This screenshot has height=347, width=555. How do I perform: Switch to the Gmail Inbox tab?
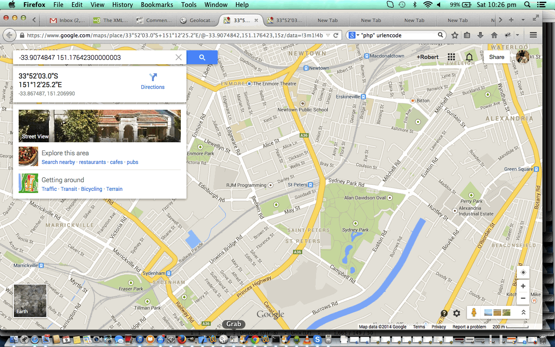pyautogui.click(x=68, y=20)
